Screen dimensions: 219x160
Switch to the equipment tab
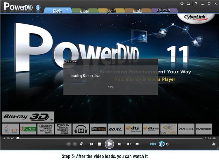[x=164, y=10]
